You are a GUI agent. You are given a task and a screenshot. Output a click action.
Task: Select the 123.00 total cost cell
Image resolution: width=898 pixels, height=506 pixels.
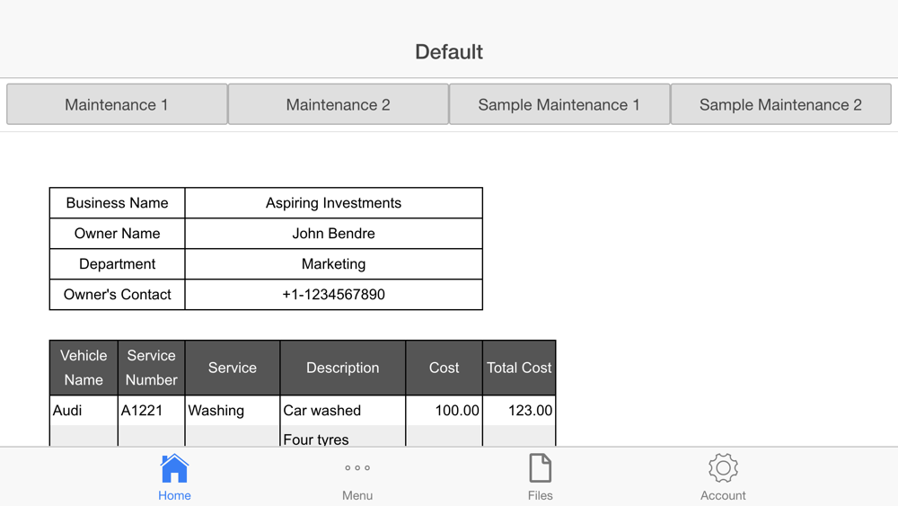click(519, 411)
